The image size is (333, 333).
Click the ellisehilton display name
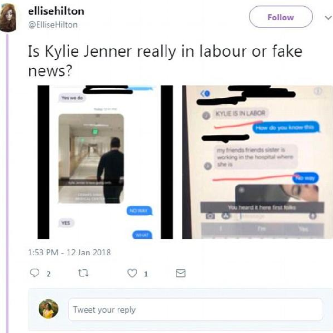56,11
